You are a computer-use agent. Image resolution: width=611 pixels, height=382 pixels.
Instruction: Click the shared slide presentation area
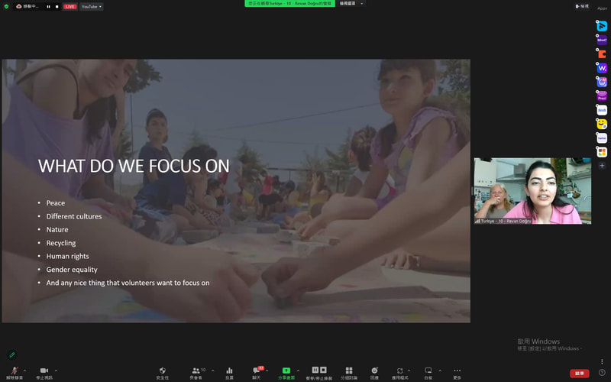tap(236, 191)
